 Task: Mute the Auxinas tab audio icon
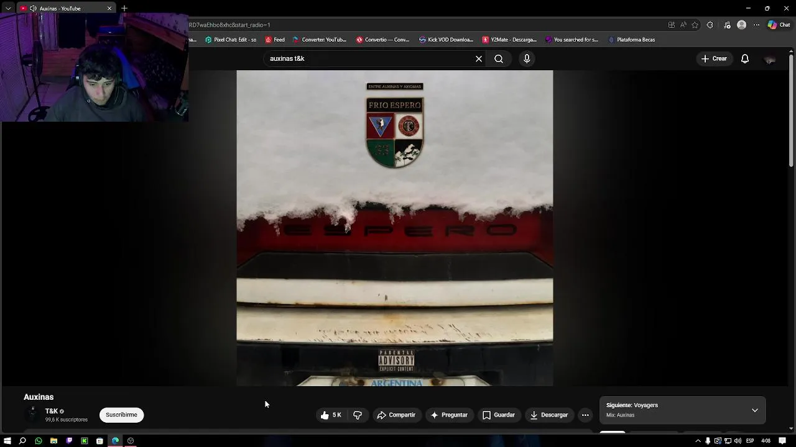(x=33, y=8)
